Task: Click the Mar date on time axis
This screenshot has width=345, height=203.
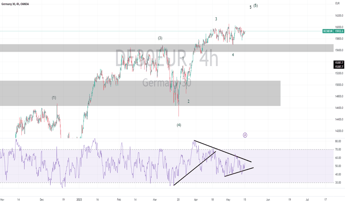Action: click(x=155, y=200)
